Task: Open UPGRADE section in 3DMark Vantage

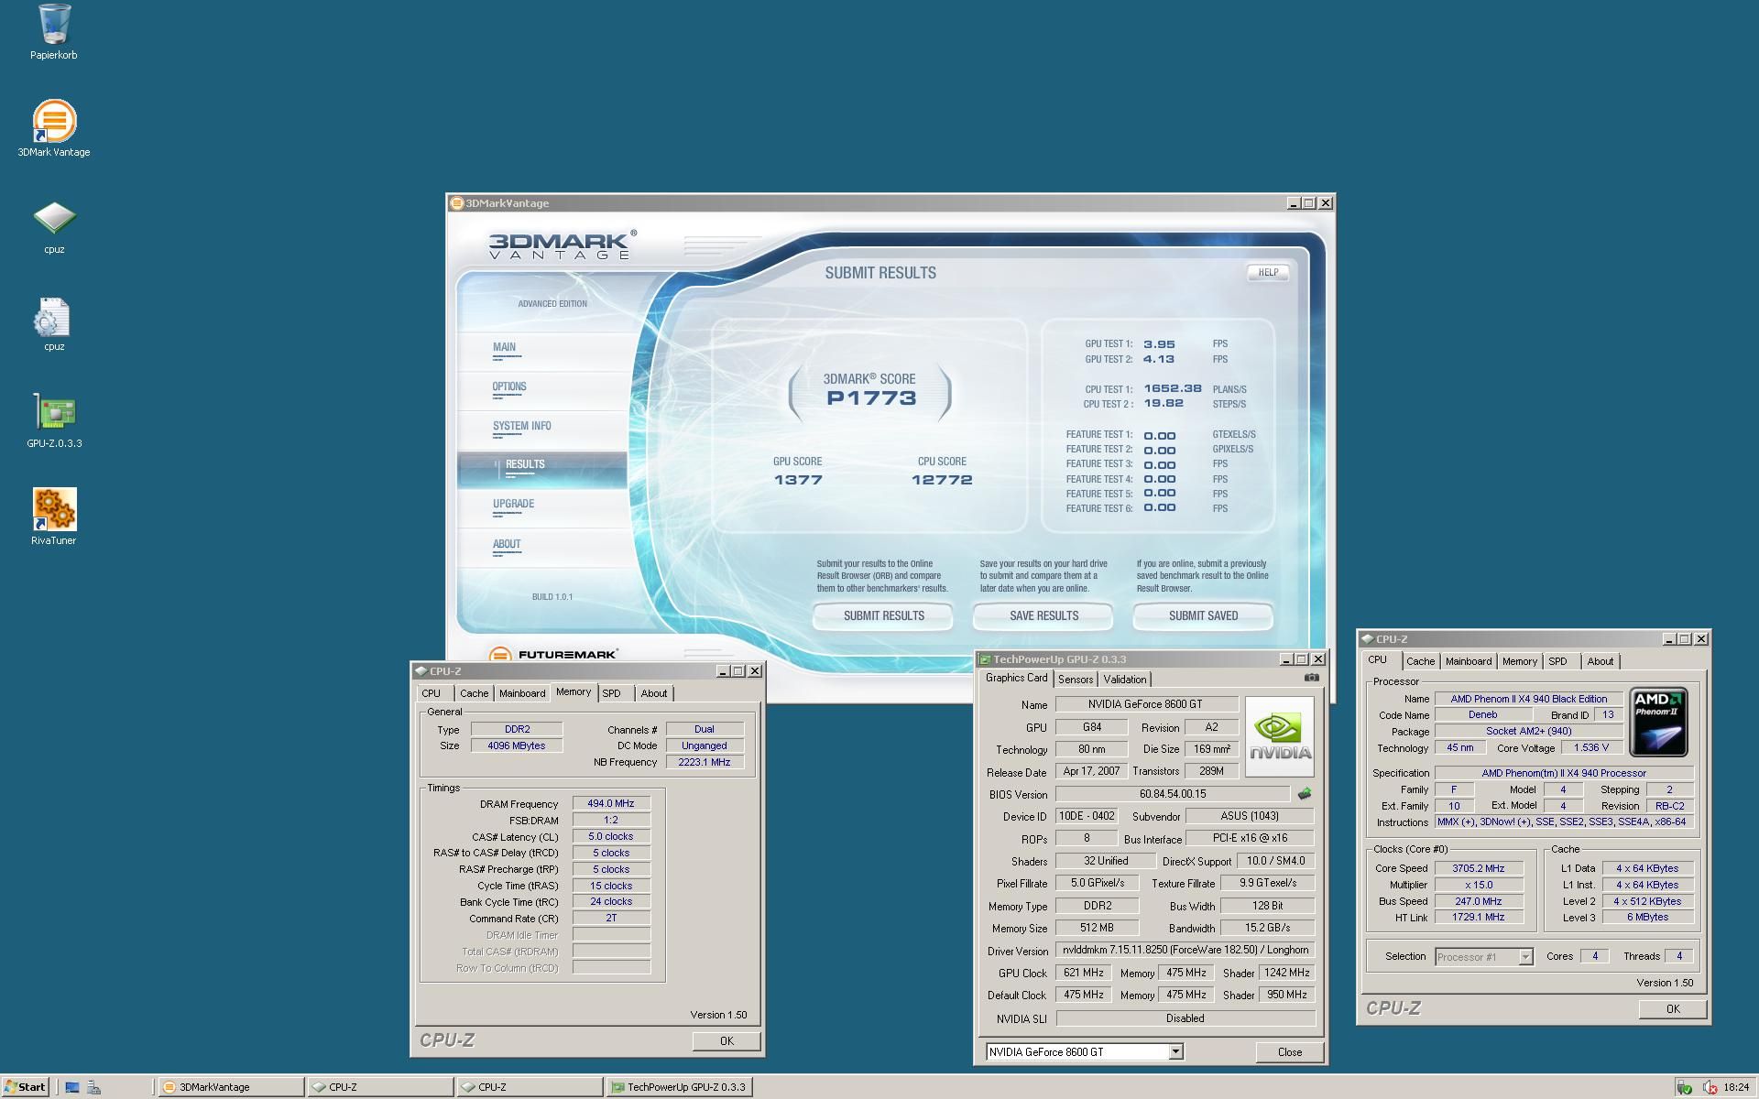Action: 513,504
